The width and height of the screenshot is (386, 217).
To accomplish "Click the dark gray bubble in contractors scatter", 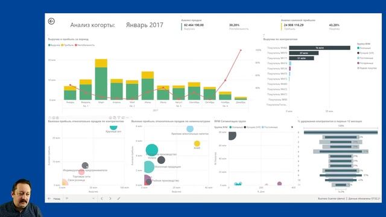I will [85, 166].
